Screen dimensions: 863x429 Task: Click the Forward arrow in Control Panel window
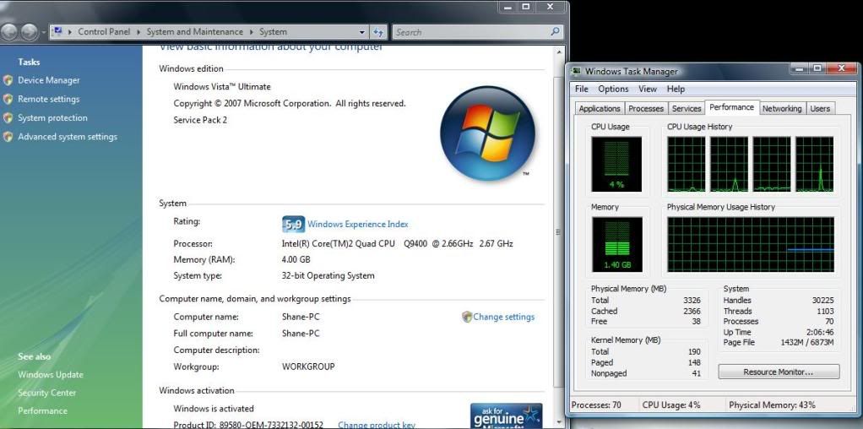(x=29, y=32)
